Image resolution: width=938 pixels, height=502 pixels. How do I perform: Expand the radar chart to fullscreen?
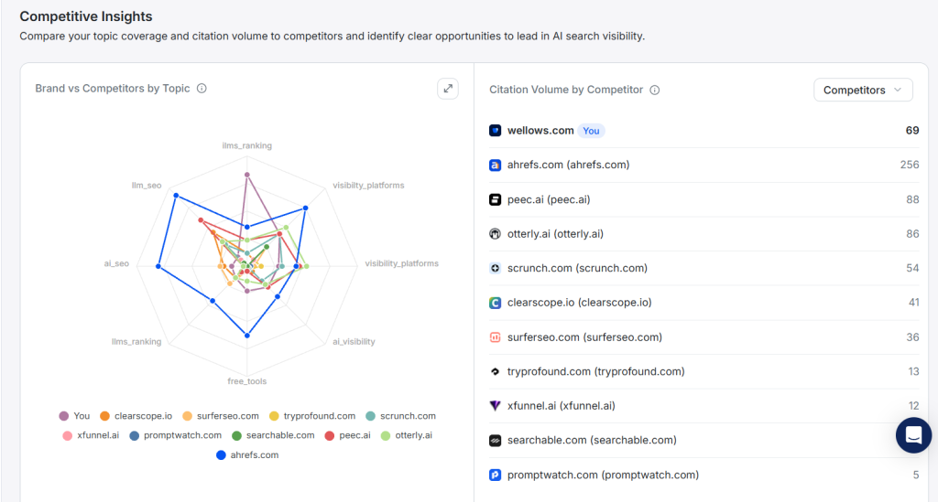point(447,89)
